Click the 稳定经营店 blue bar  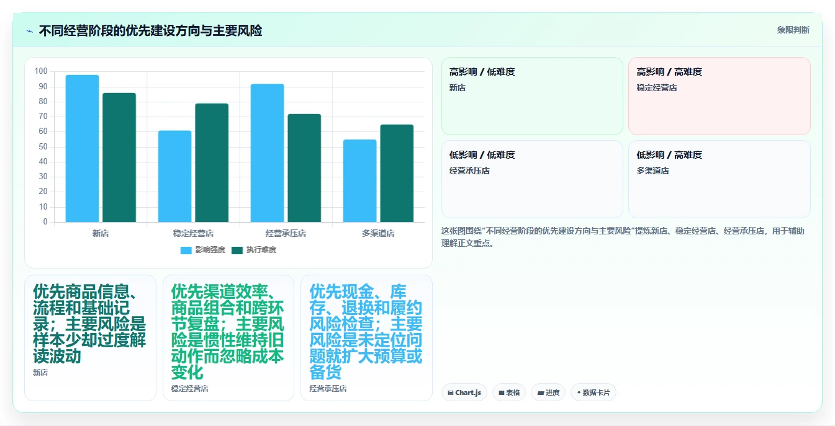(x=174, y=176)
